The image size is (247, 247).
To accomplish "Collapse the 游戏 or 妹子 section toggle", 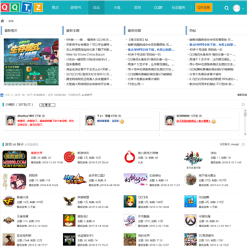I will [243, 144].
